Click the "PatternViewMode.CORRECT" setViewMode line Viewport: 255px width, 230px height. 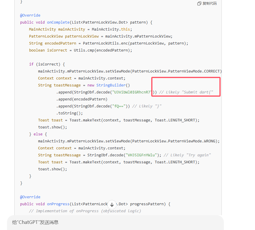130,71
